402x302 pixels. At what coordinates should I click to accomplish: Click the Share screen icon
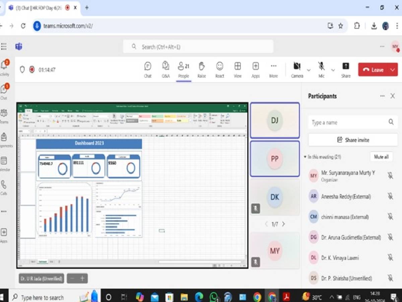tap(346, 69)
